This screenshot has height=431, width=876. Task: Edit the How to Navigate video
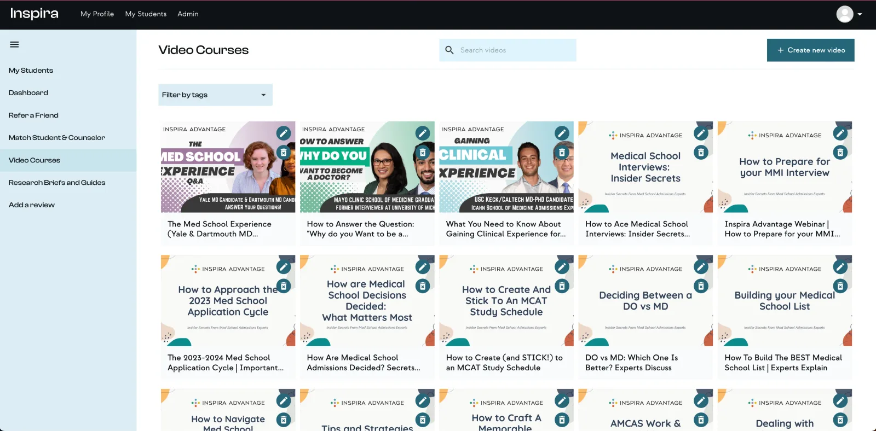[284, 401]
